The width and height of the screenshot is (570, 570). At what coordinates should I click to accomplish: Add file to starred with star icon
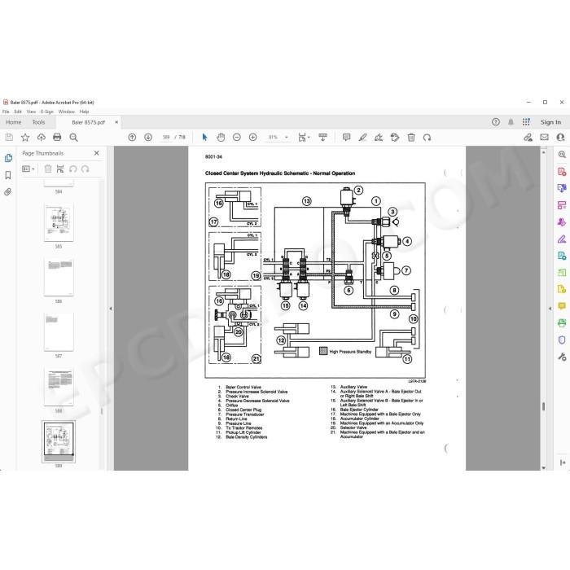25,138
